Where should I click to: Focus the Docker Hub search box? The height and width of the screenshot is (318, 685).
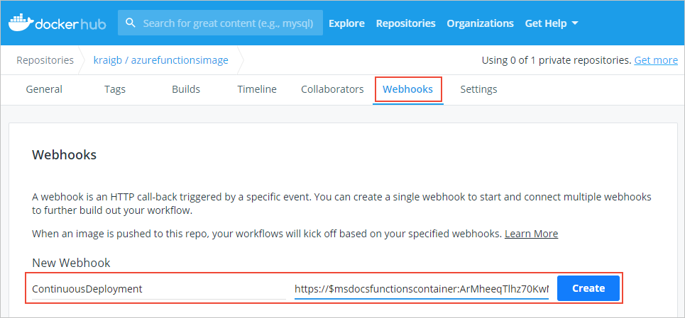point(227,23)
